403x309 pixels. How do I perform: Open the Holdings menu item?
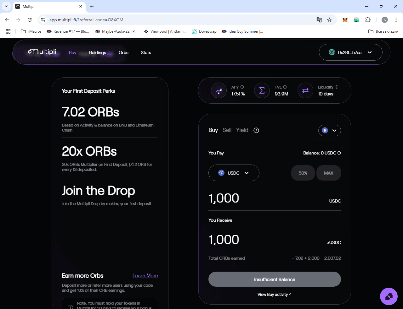coord(97,52)
